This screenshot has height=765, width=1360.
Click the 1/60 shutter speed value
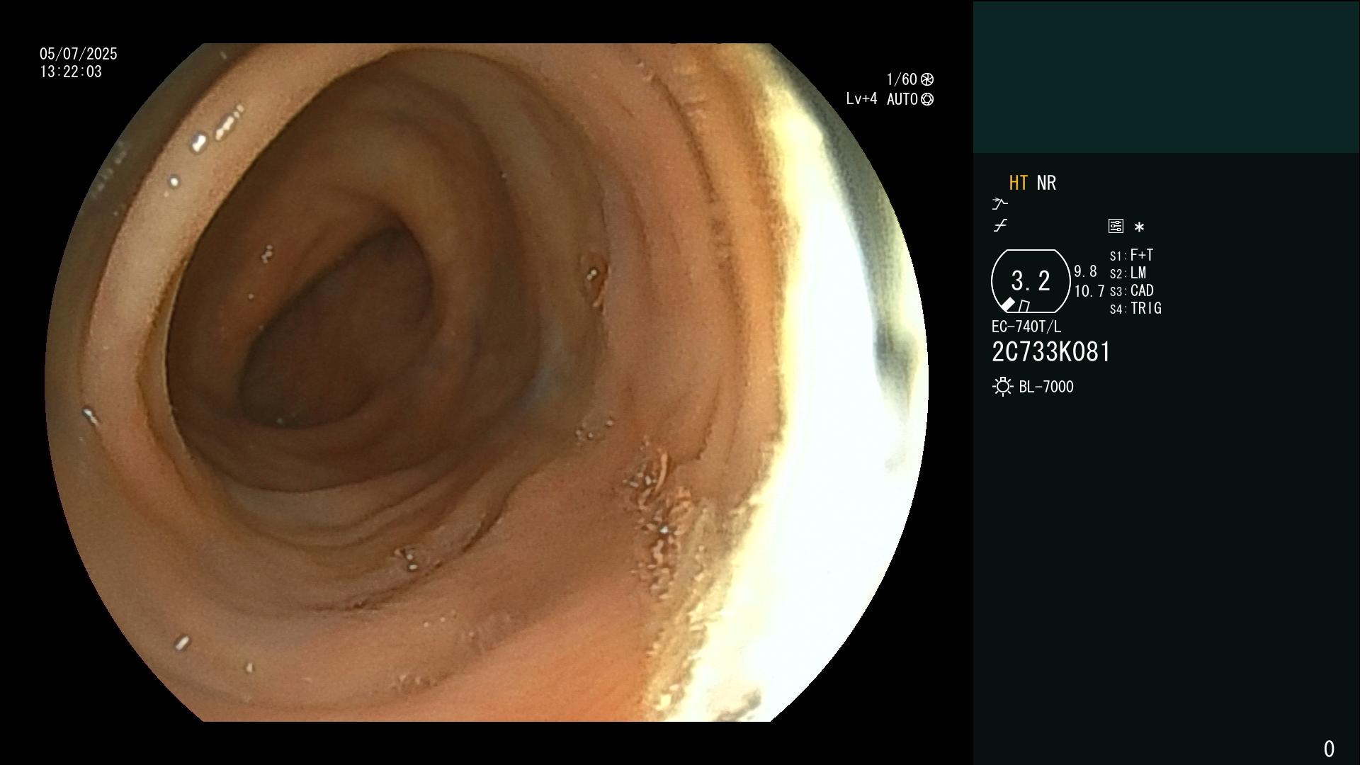point(902,79)
